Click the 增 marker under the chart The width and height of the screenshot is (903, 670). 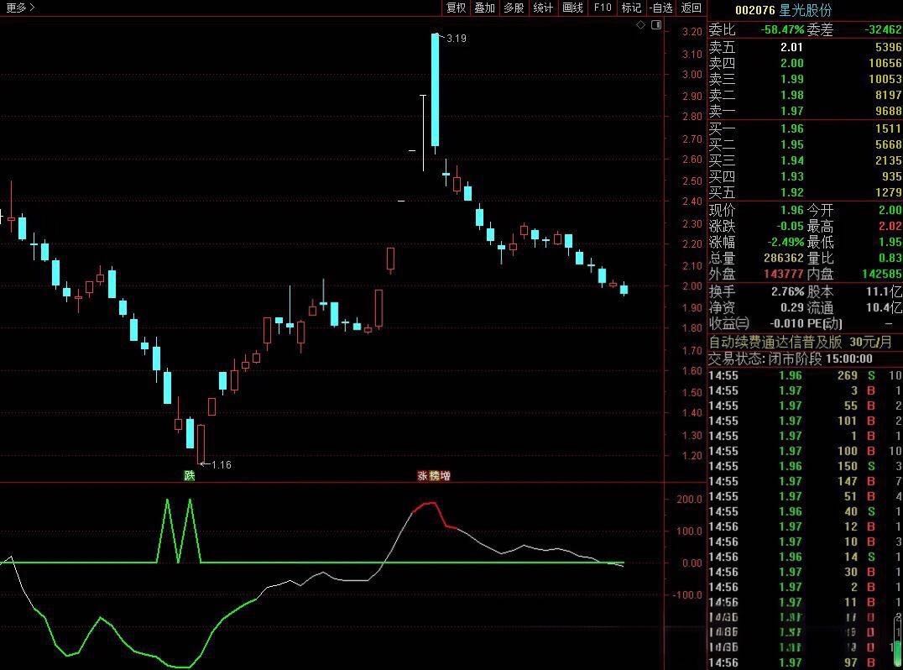[445, 475]
